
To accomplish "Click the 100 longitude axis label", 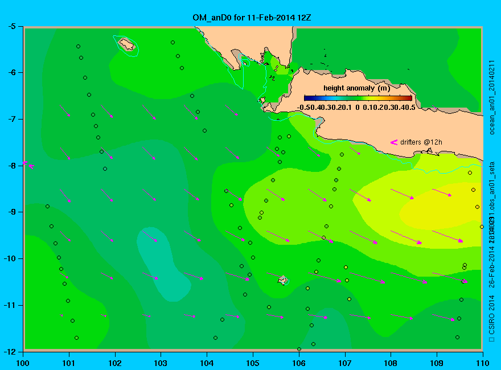I will (23, 363).
